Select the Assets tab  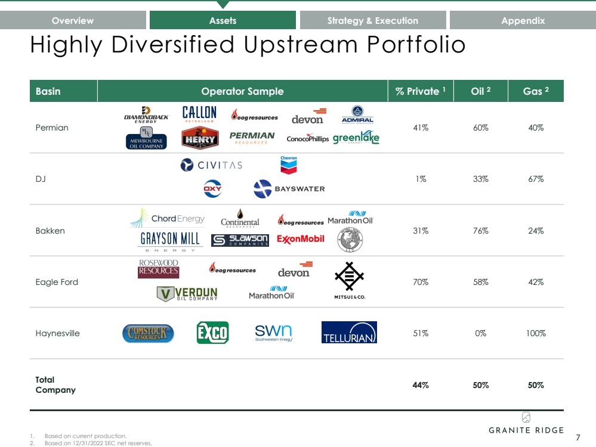(223, 20)
